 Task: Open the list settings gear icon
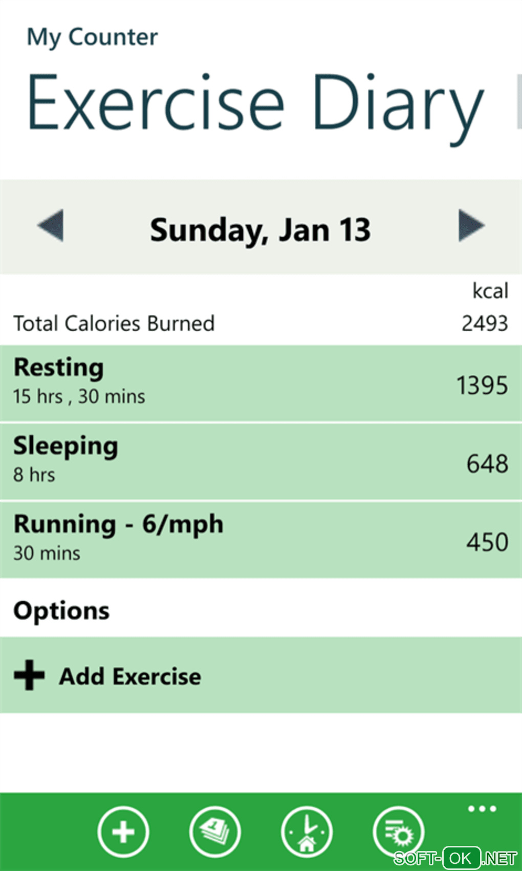(x=398, y=832)
